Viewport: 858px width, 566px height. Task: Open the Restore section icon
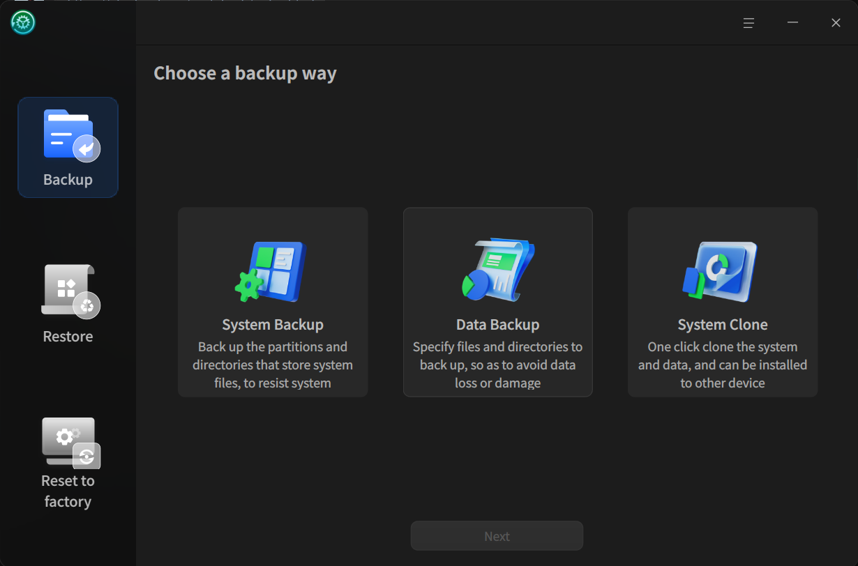[70, 291]
